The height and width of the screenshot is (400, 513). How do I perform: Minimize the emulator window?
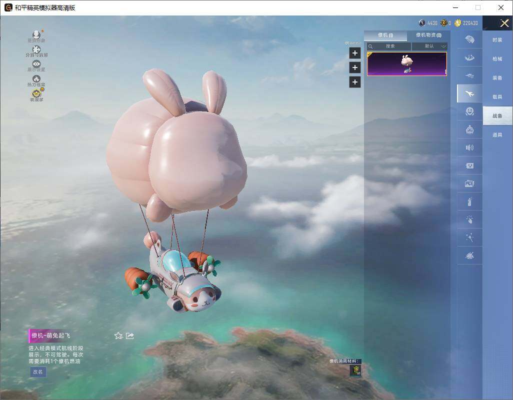(x=455, y=7)
